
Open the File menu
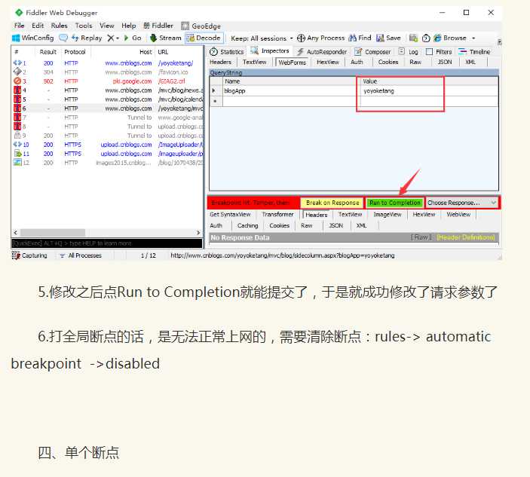[x=20, y=26]
